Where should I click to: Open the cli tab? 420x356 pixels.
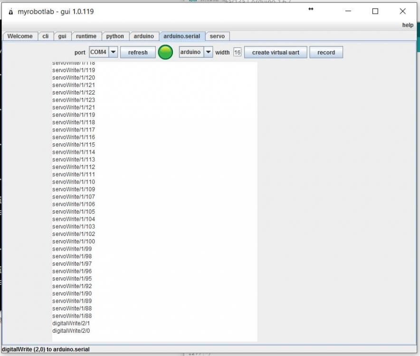click(x=46, y=36)
